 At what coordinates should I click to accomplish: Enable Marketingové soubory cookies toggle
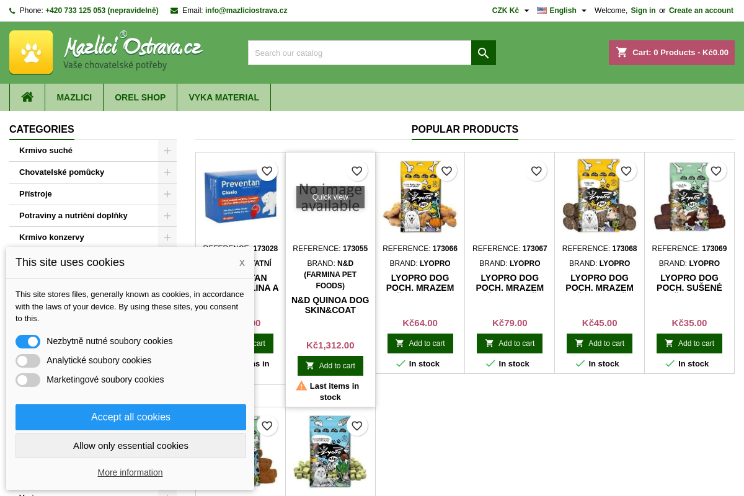(28, 380)
